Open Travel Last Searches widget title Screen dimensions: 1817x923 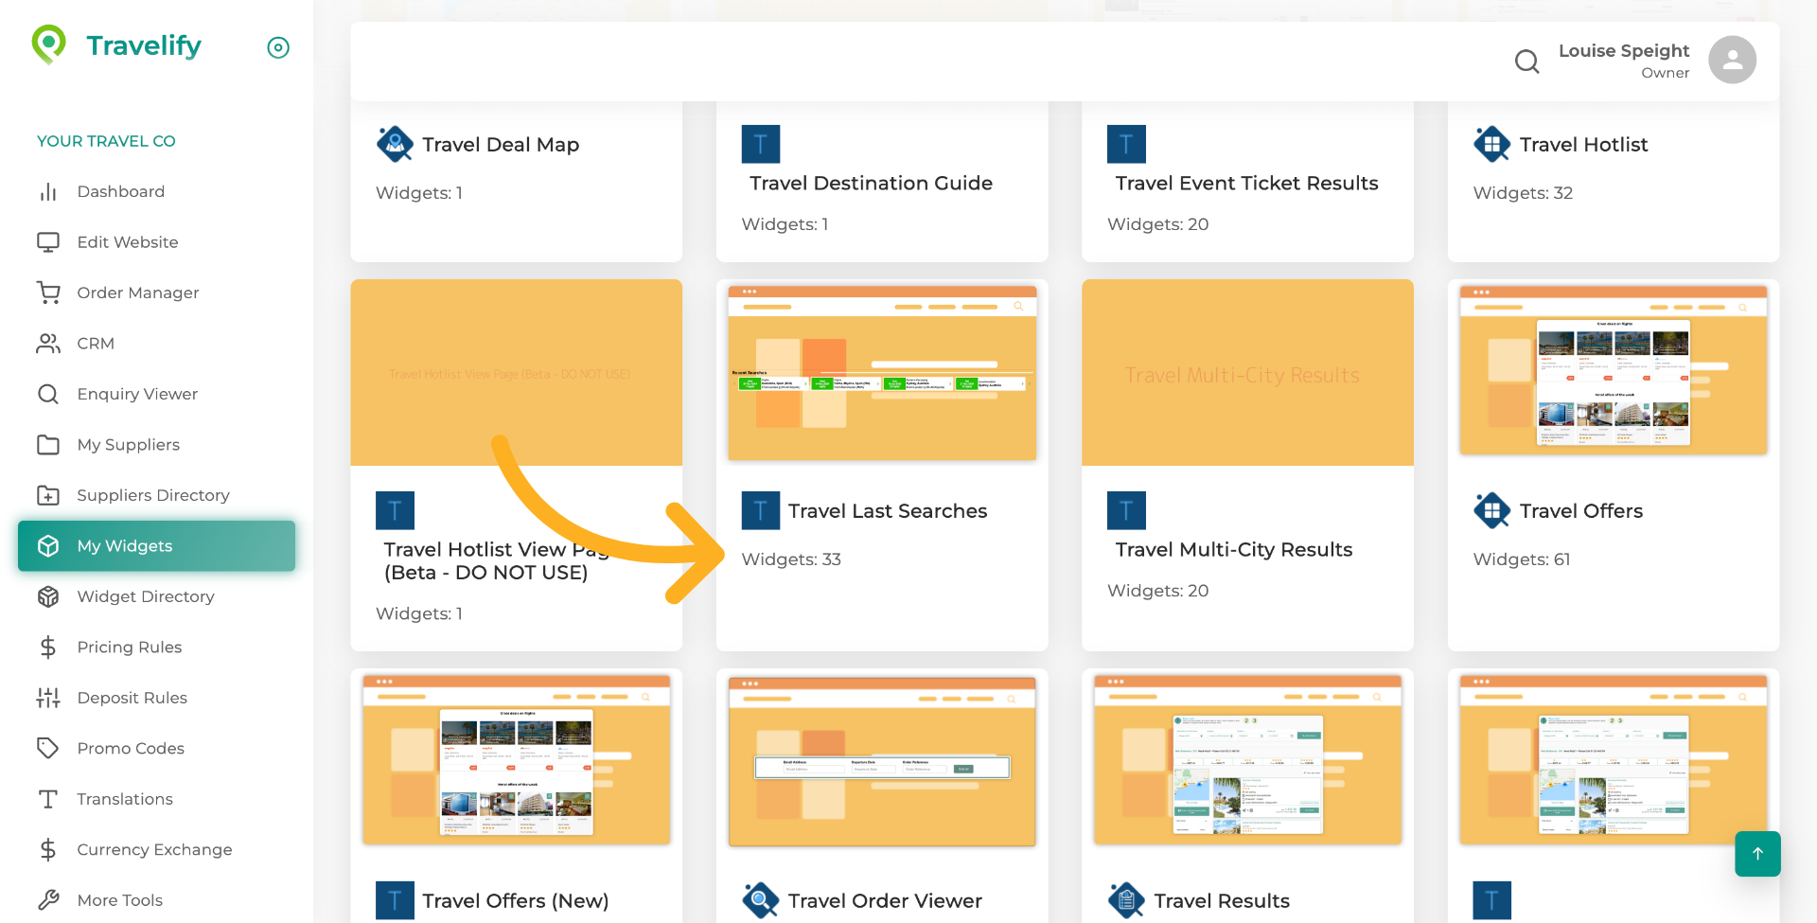pos(887,511)
